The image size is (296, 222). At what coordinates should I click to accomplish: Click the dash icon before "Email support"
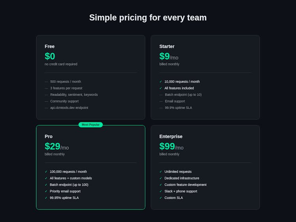[161, 101]
